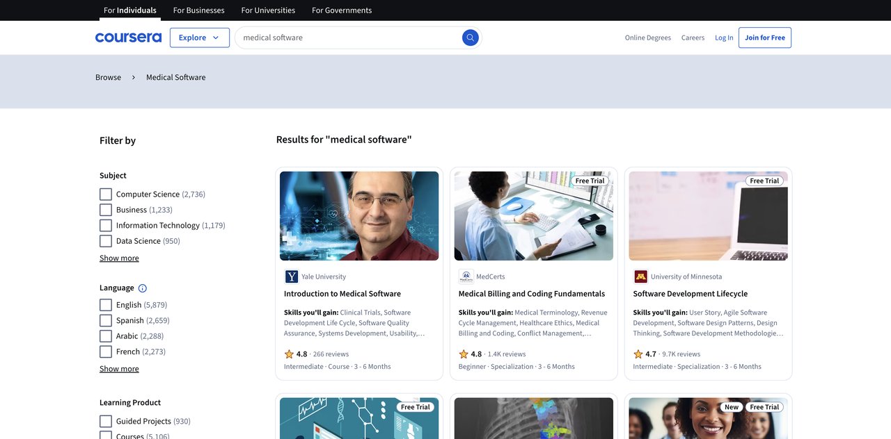Select the English language checkbox
Viewport: 891px width, 439px height.
click(x=106, y=305)
